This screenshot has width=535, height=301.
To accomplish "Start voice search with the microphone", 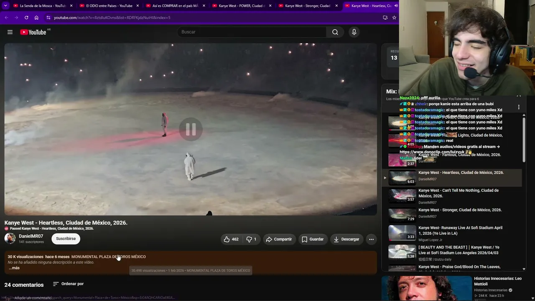I will pos(354,32).
